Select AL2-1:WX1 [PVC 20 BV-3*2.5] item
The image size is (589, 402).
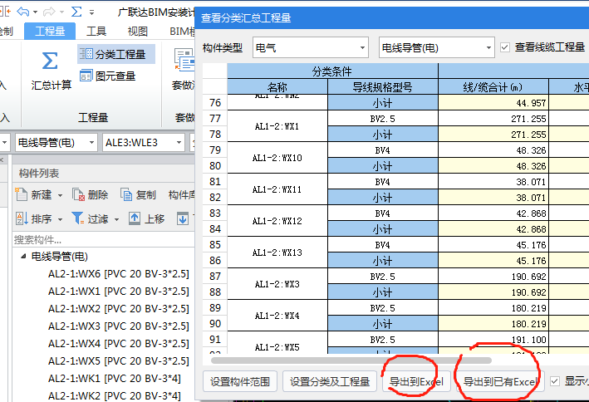pos(119,292)
